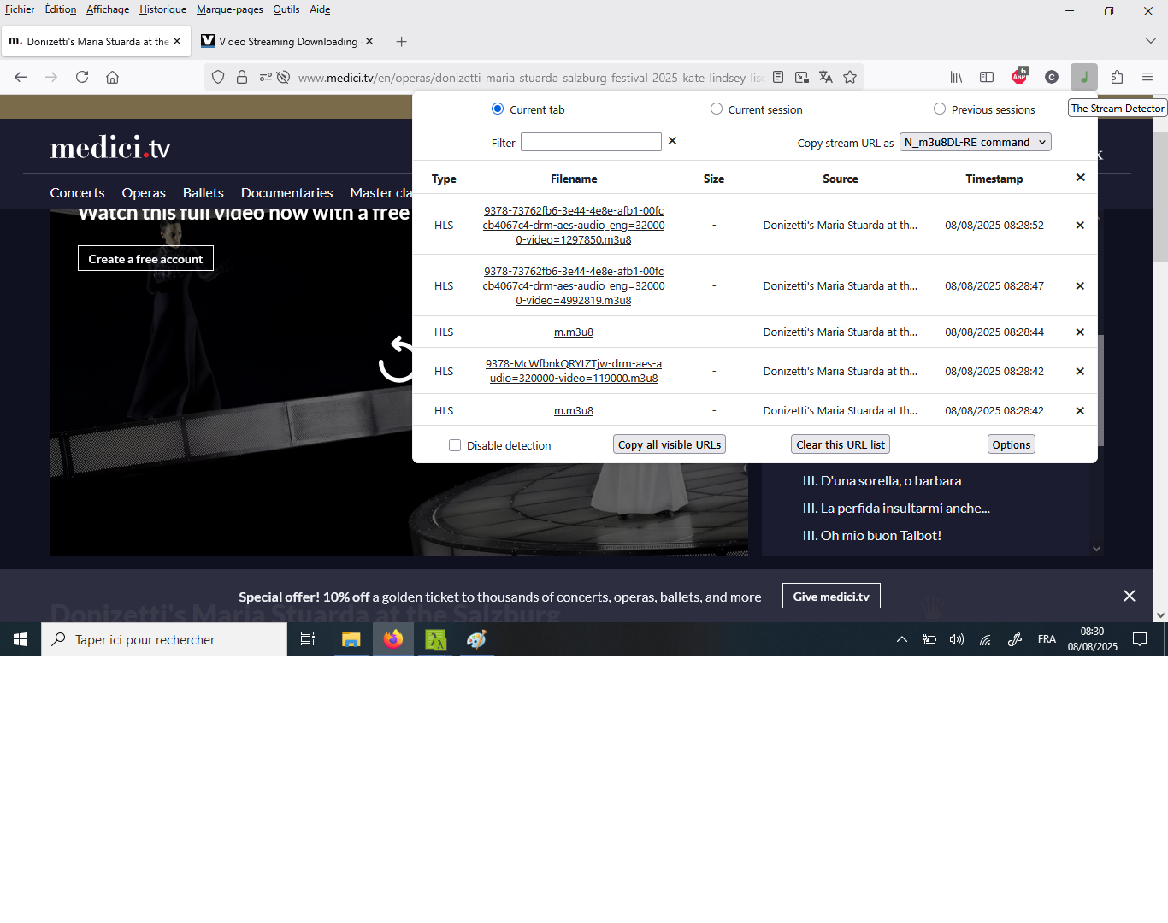1168x923 pixels.
Task: Open the Marque-pages menu
Action: (x=230, y=9)
